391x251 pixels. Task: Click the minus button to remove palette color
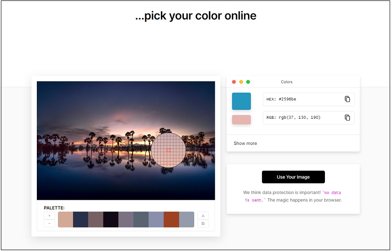pos(49,224)
